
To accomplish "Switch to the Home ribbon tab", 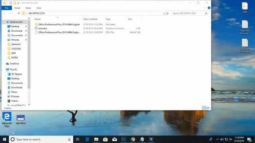I will (17, 8).
